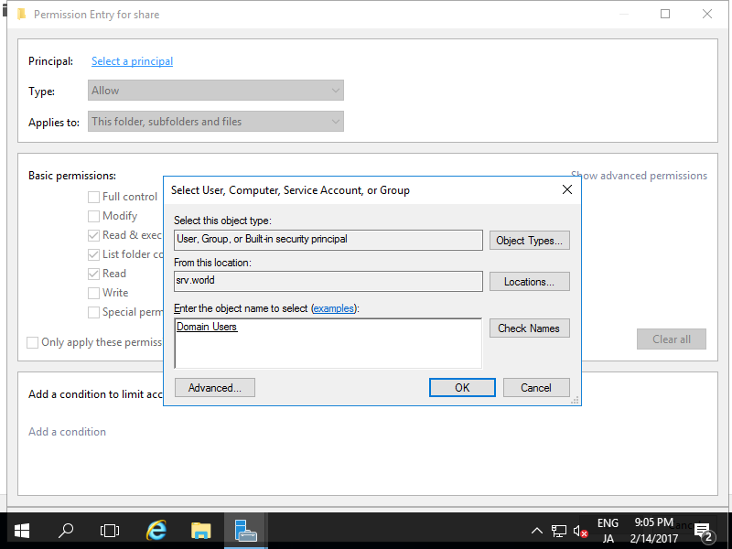Screen dimensions: 732x549
Task: Open the Advanced search button
Action: click(215, 387)
